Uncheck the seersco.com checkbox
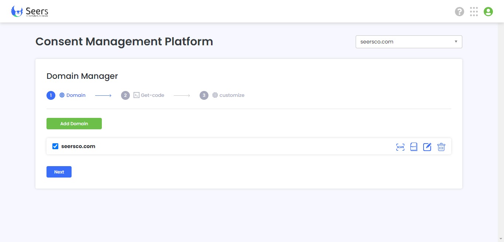The image size is (504, 242). click(55, 146)
